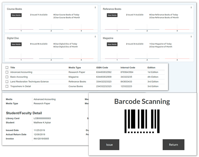Open student Matthew K Aybar
The height and width of the screenshot is (157, 199).
tap(42, 123)
